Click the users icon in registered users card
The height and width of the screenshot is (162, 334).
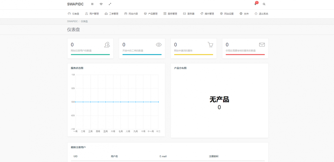pos(107,45)
